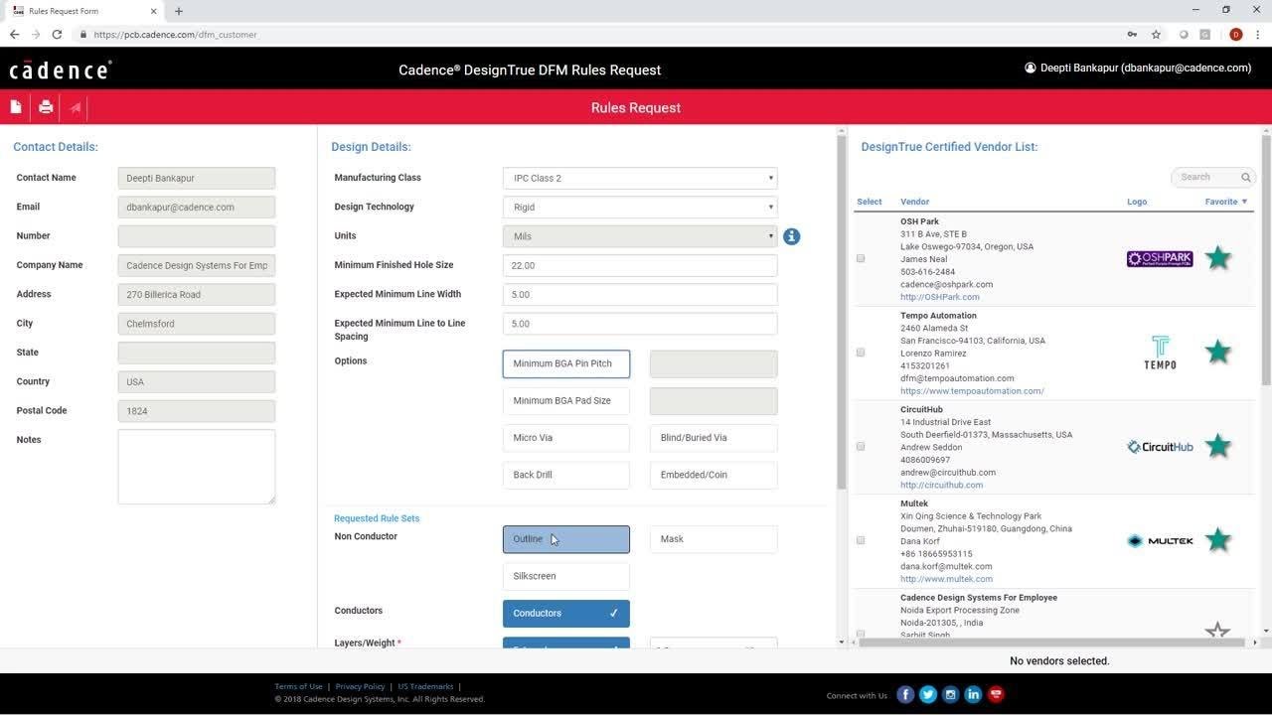Open the http://circuithub.com link
The image size is (1272, 715).
[x=941, y=486]
